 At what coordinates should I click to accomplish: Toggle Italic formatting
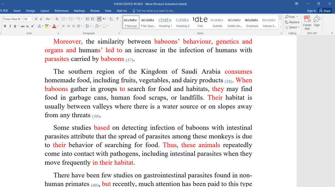[x=10, y=26]
